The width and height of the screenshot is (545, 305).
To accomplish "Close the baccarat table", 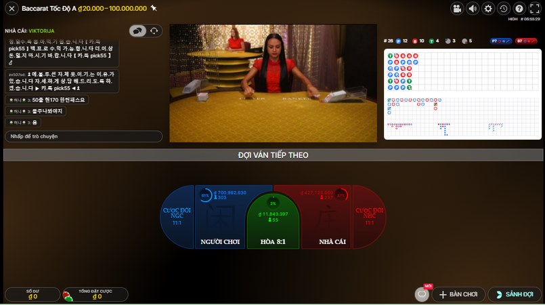I will click(x=12, y=9).
